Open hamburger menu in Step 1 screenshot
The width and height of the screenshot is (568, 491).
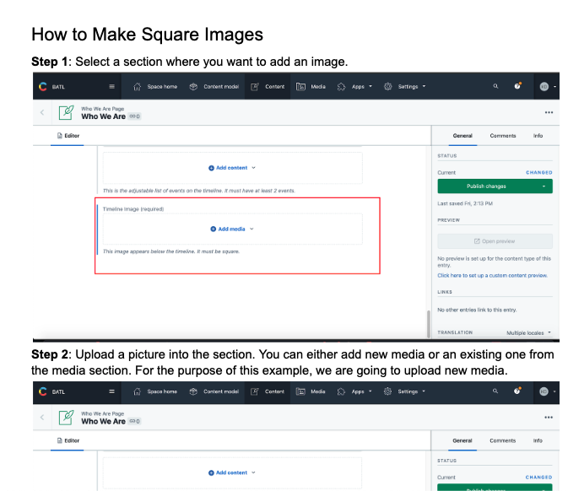111,87
